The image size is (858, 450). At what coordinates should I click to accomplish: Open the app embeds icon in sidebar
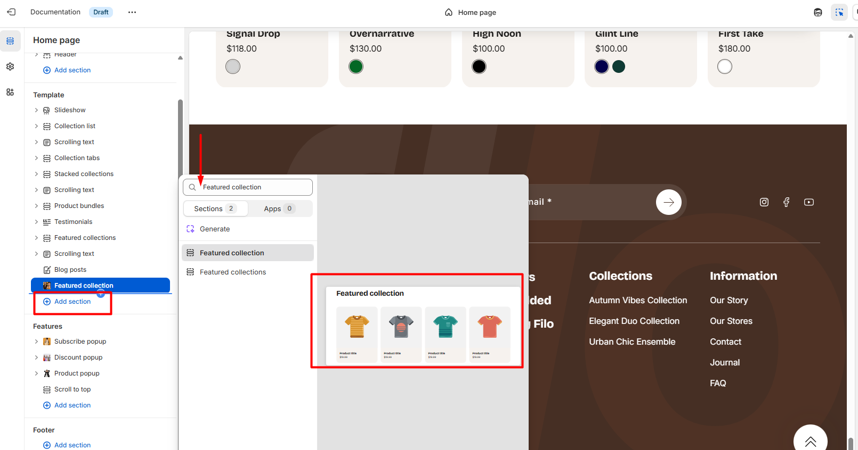10,92
